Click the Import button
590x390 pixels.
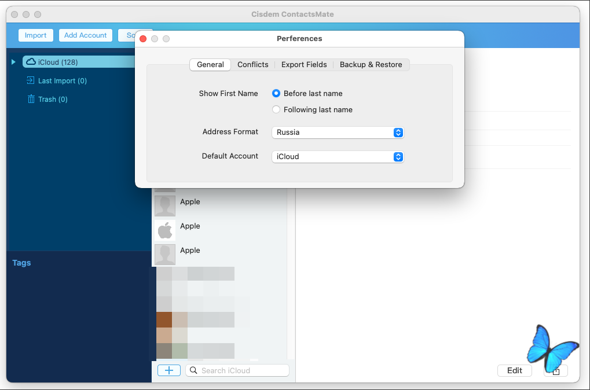pyautogui.click(x=35, y=35)
